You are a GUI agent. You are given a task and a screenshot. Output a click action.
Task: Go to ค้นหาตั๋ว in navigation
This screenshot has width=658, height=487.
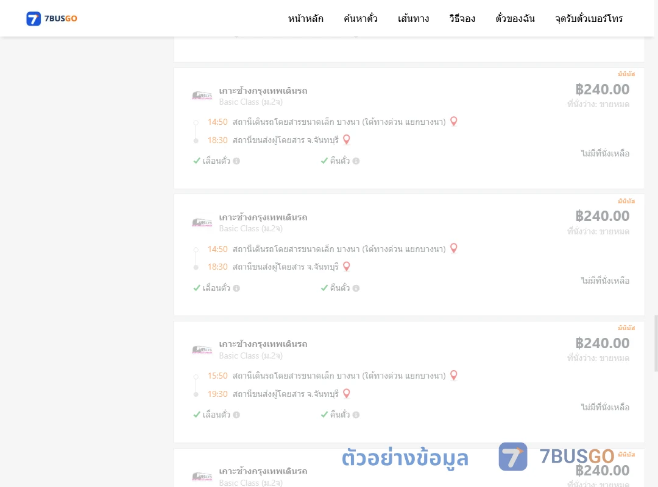coord(361,18)
